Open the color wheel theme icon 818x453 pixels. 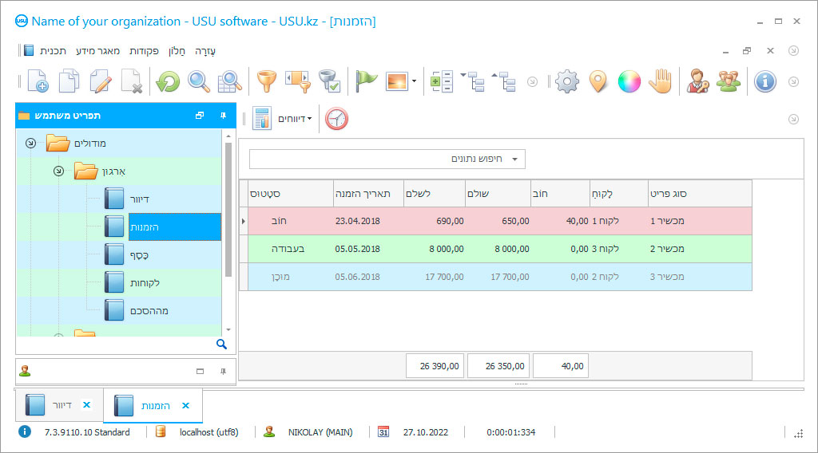pyautogui.click(x=629, y=81)
